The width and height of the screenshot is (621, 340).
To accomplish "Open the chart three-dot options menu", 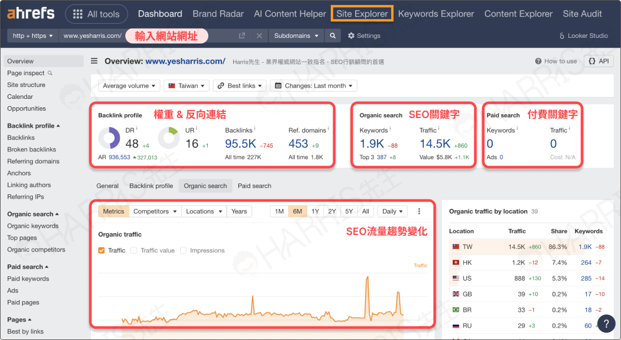I will [x=419, y=211].
